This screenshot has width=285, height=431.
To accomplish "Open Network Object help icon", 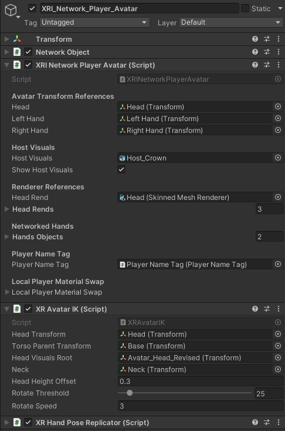I will point(255,52).
